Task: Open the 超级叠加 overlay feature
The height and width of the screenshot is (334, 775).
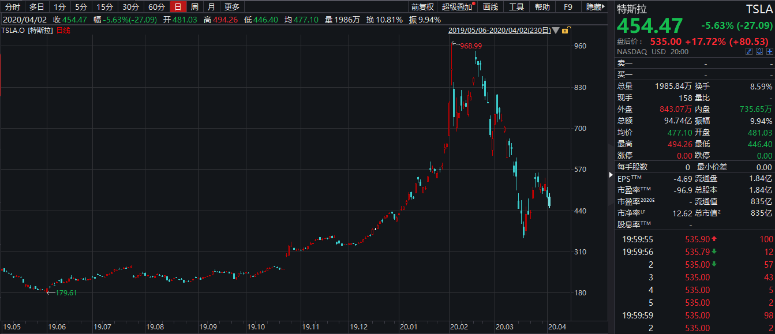Action: tap(458, 7)
